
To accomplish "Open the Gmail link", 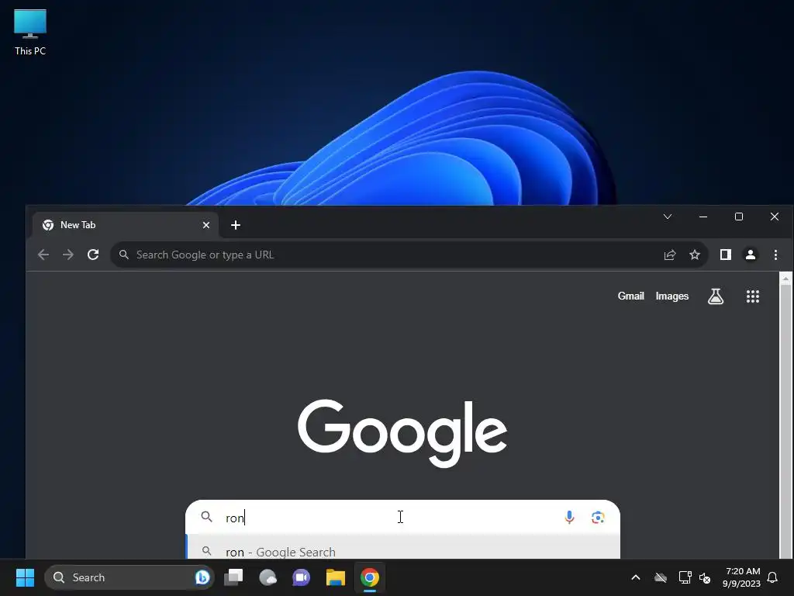I will 630,296.
